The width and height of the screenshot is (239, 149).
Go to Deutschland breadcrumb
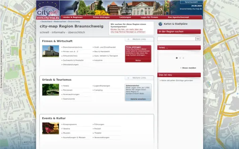(x=47, y=21)
